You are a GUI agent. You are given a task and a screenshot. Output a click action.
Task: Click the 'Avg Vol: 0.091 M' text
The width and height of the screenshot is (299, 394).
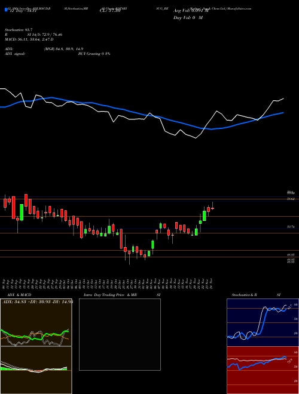(191, 11)
